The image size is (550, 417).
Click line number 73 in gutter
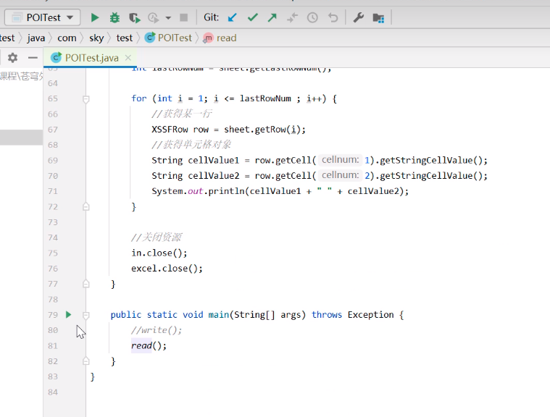(x=53, y=222)
